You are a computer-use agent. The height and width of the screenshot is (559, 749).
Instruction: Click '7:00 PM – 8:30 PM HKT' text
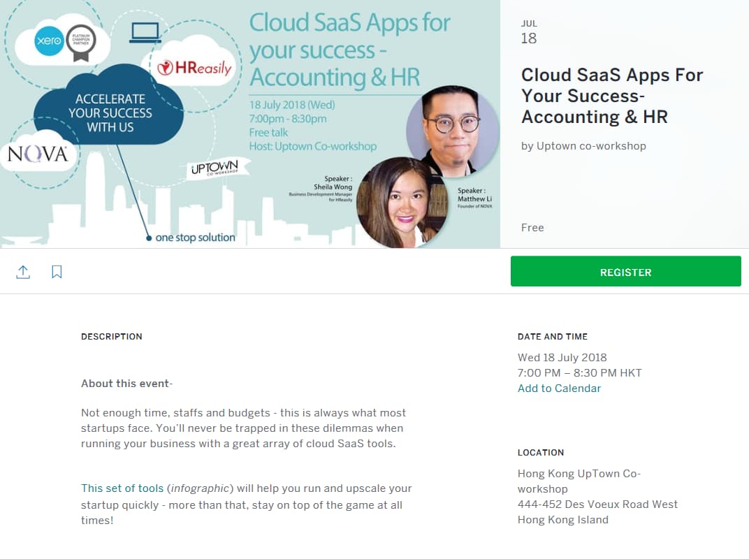click(580, 373)
